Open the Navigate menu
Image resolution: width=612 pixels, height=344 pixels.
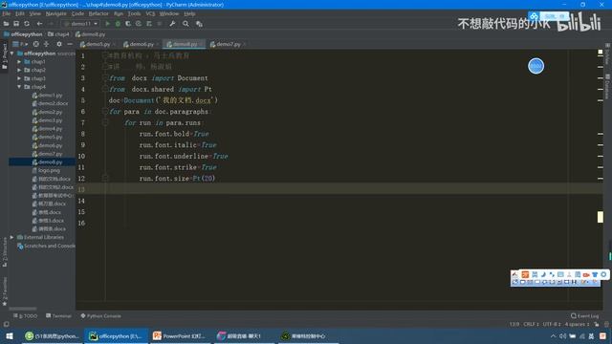(x=55, y=13)
